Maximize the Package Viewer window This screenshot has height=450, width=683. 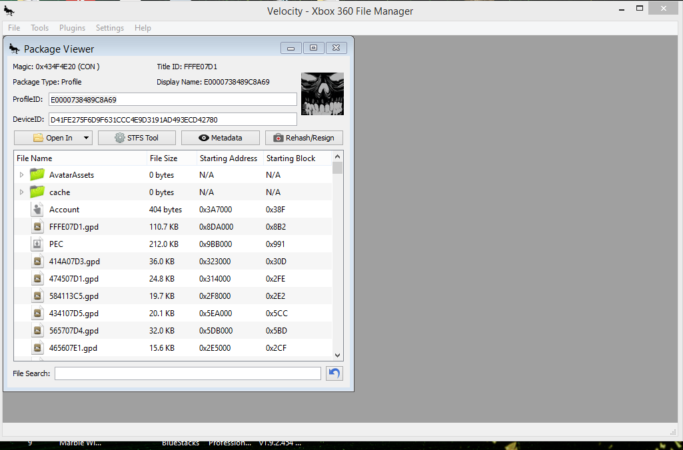click(314, 48)
